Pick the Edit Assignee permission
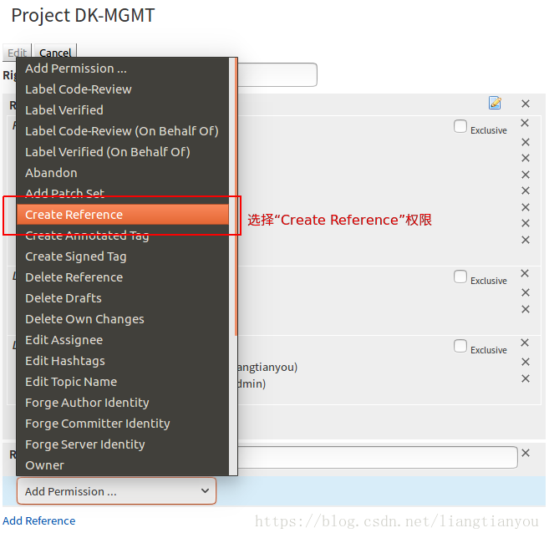 [x=123, y=340]
